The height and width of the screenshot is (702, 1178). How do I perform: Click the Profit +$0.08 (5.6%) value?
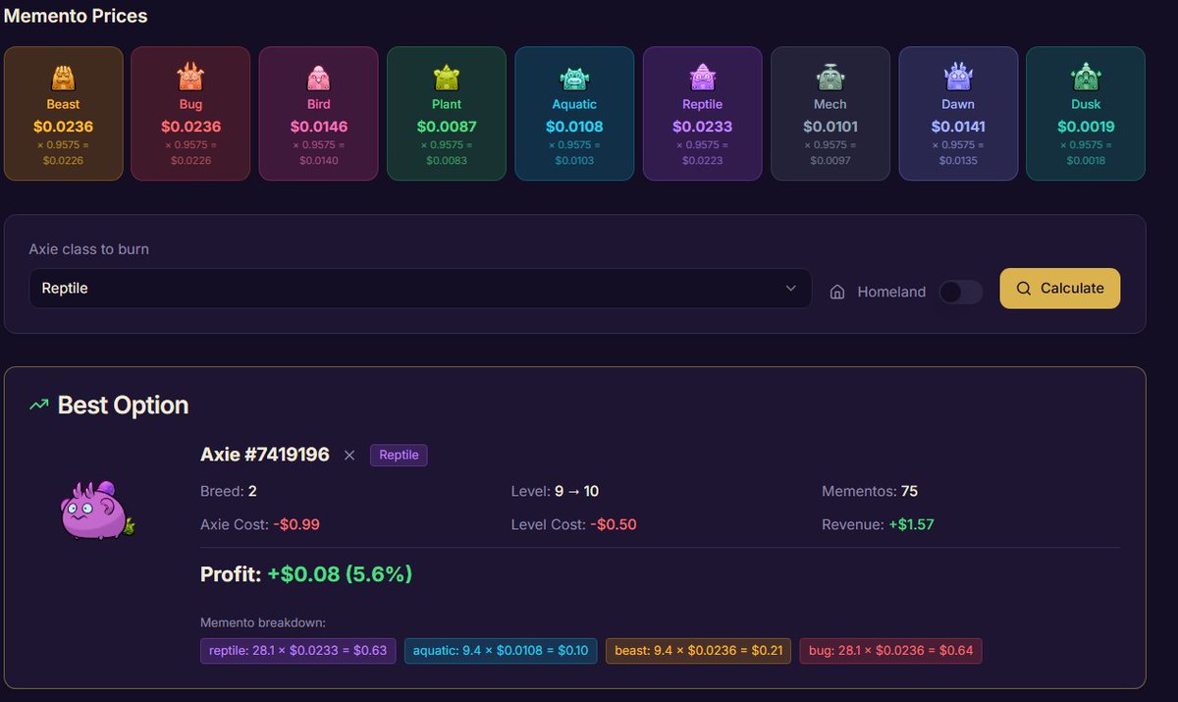click(340, 574)
